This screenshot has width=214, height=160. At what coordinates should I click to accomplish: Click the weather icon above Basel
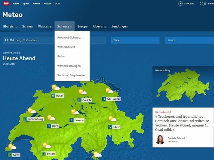(x=56, y=87)
